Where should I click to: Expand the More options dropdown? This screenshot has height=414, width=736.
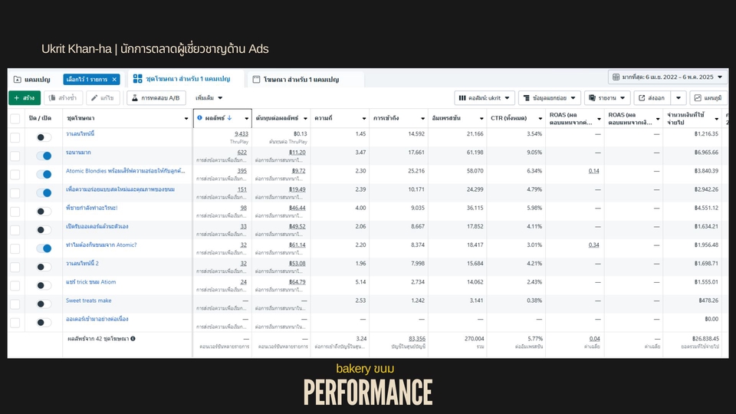(x=209, y=97)
